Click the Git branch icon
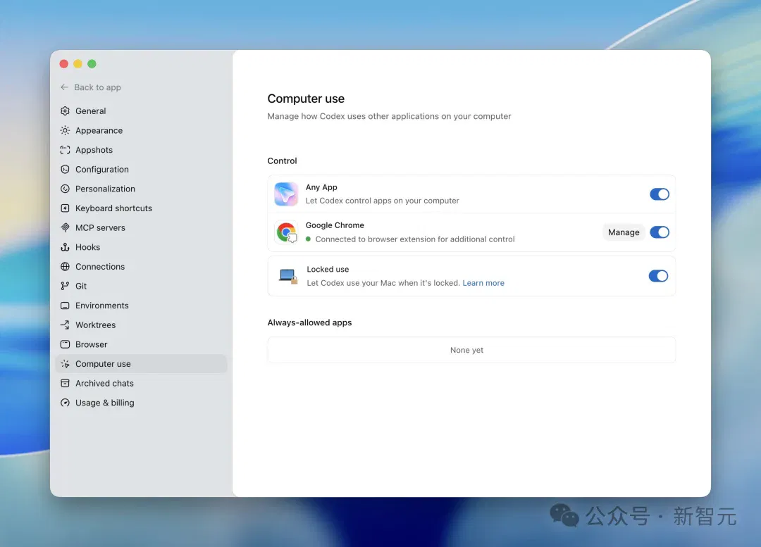Screen dimensions: 761x547 [x=65, y=286]
